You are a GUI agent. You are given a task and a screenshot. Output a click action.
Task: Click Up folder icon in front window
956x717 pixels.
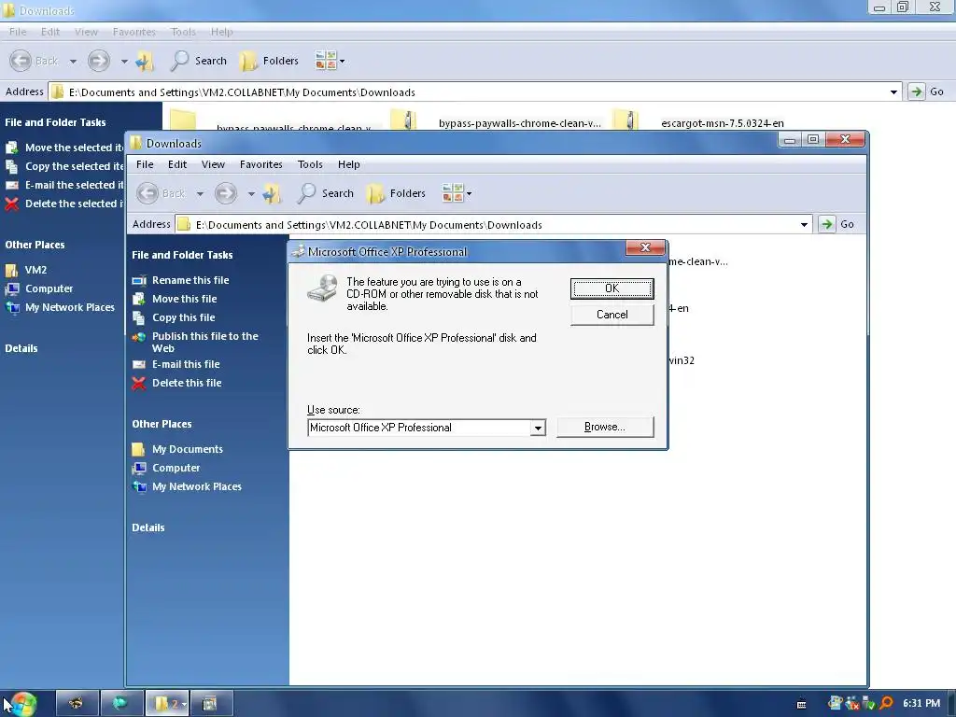pos(272,194)
